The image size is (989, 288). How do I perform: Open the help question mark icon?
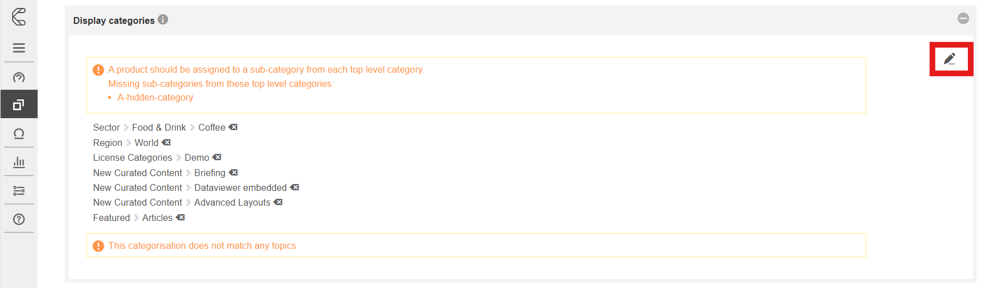pyautogui.click(x=19, y=219)
